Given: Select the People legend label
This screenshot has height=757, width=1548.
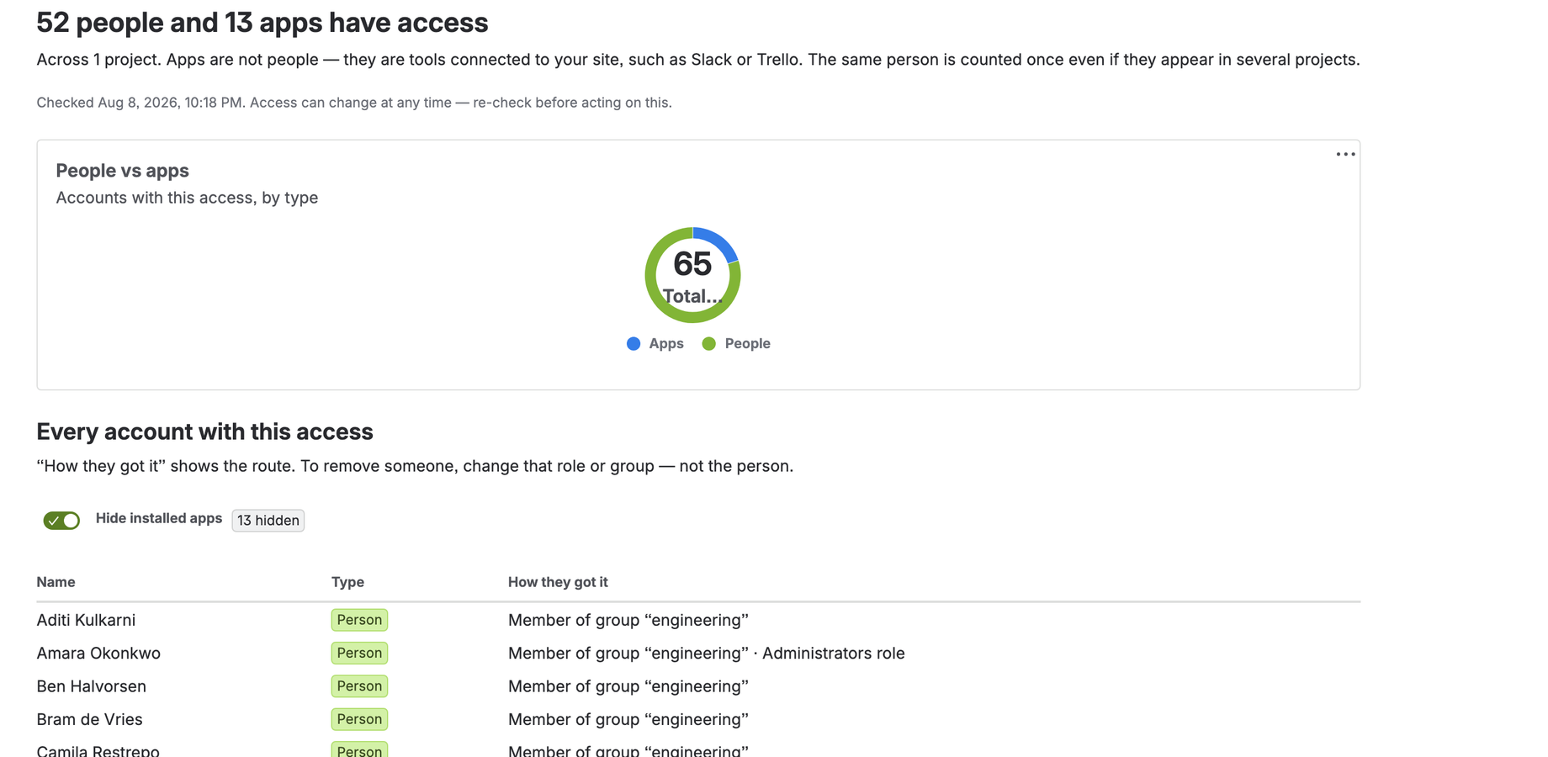Looking at the screenshot, I should pyautogui.click(x=747, y=343).
